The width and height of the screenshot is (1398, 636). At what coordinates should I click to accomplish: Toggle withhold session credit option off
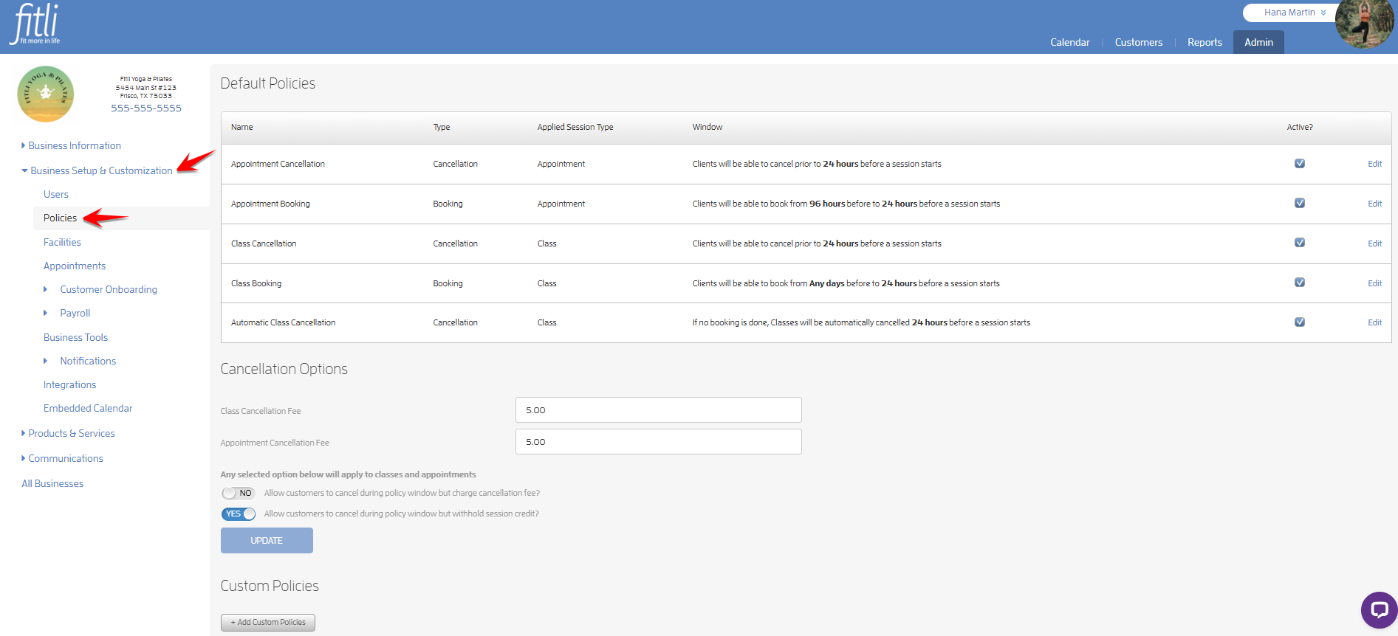click(x=239, y=514)
